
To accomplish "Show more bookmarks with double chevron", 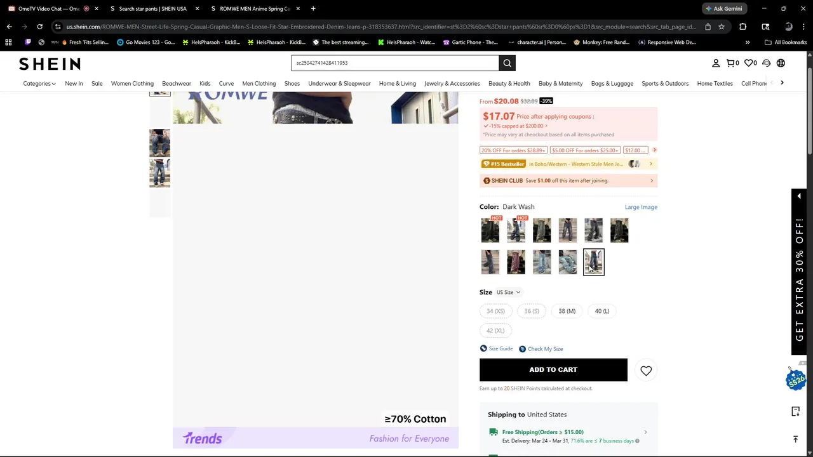I will [747, 42].
